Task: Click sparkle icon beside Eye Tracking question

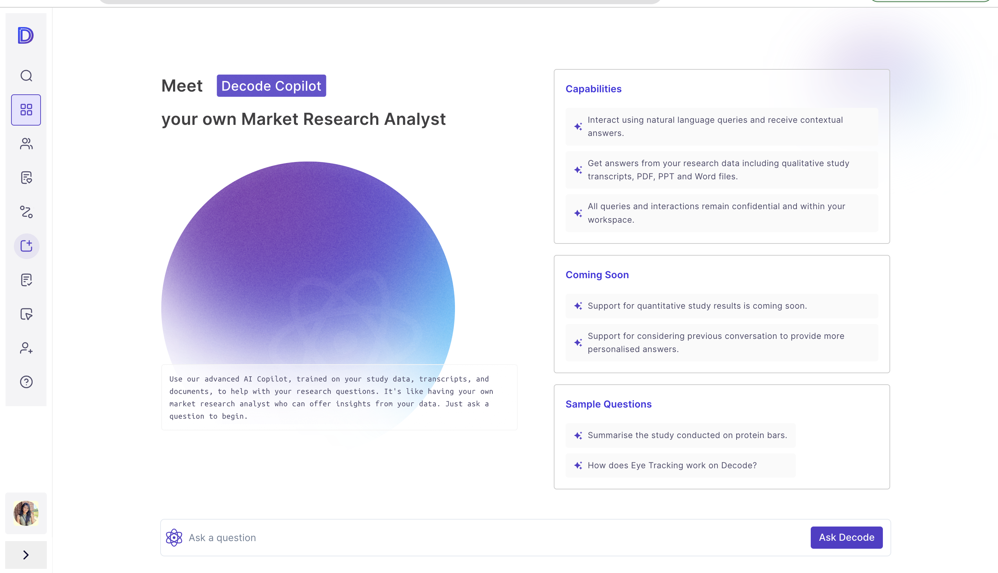Action: click(578, 465)
